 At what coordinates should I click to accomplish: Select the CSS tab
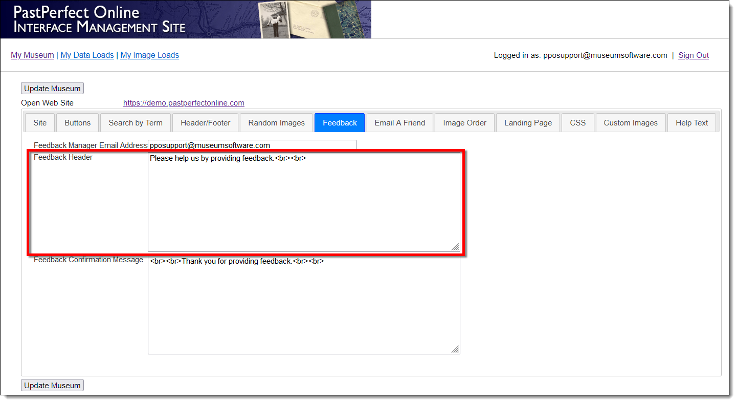click(x=578, y=123)
